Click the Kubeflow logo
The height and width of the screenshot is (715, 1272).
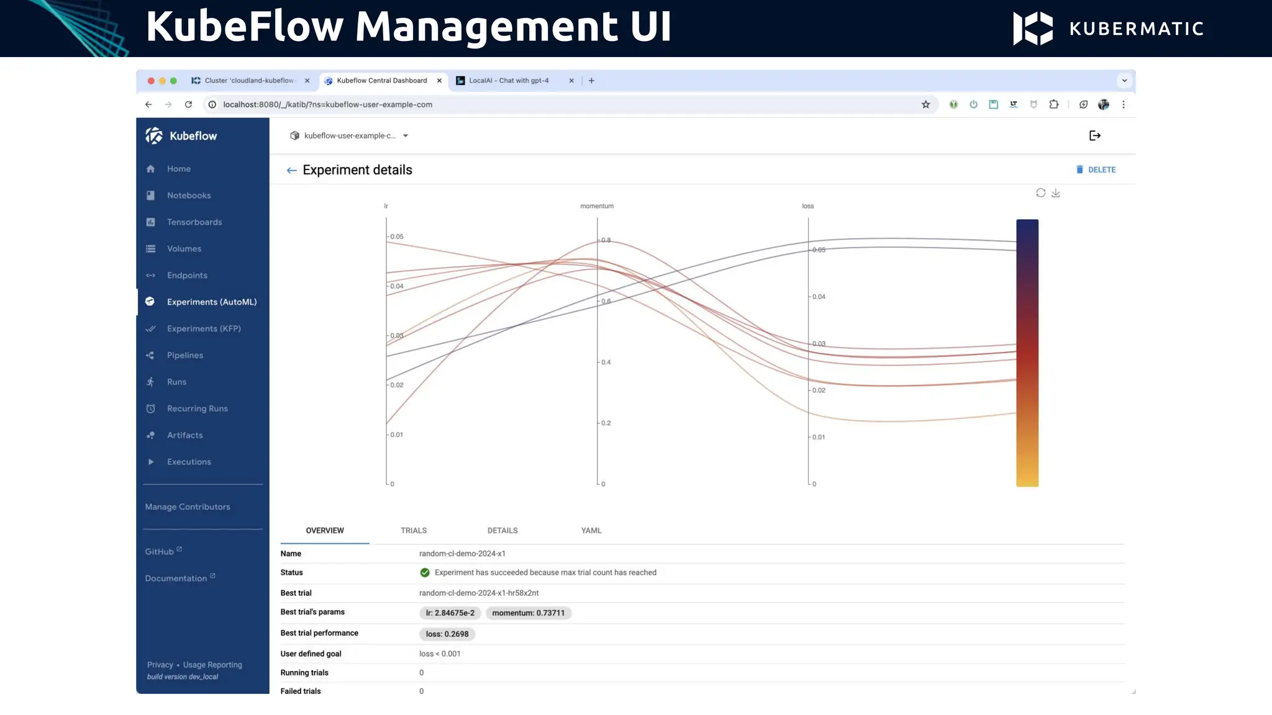(x=181, y=136)
